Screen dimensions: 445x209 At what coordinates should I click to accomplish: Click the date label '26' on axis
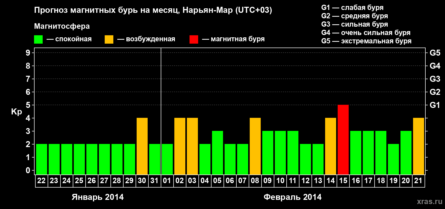tap(92, 181)
